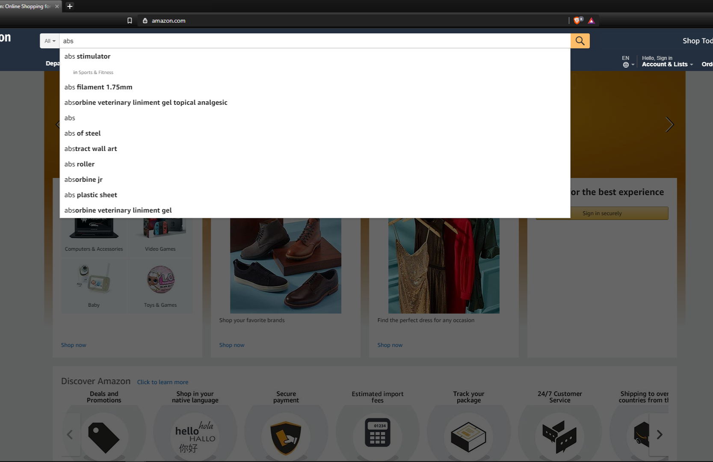713x462 pixels.
Task: Open the Baby category thumbnail
Action: click(94, 286)
